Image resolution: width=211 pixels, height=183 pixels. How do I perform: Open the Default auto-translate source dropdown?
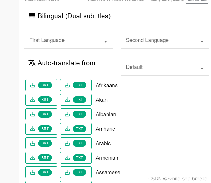tap(165, 67)
